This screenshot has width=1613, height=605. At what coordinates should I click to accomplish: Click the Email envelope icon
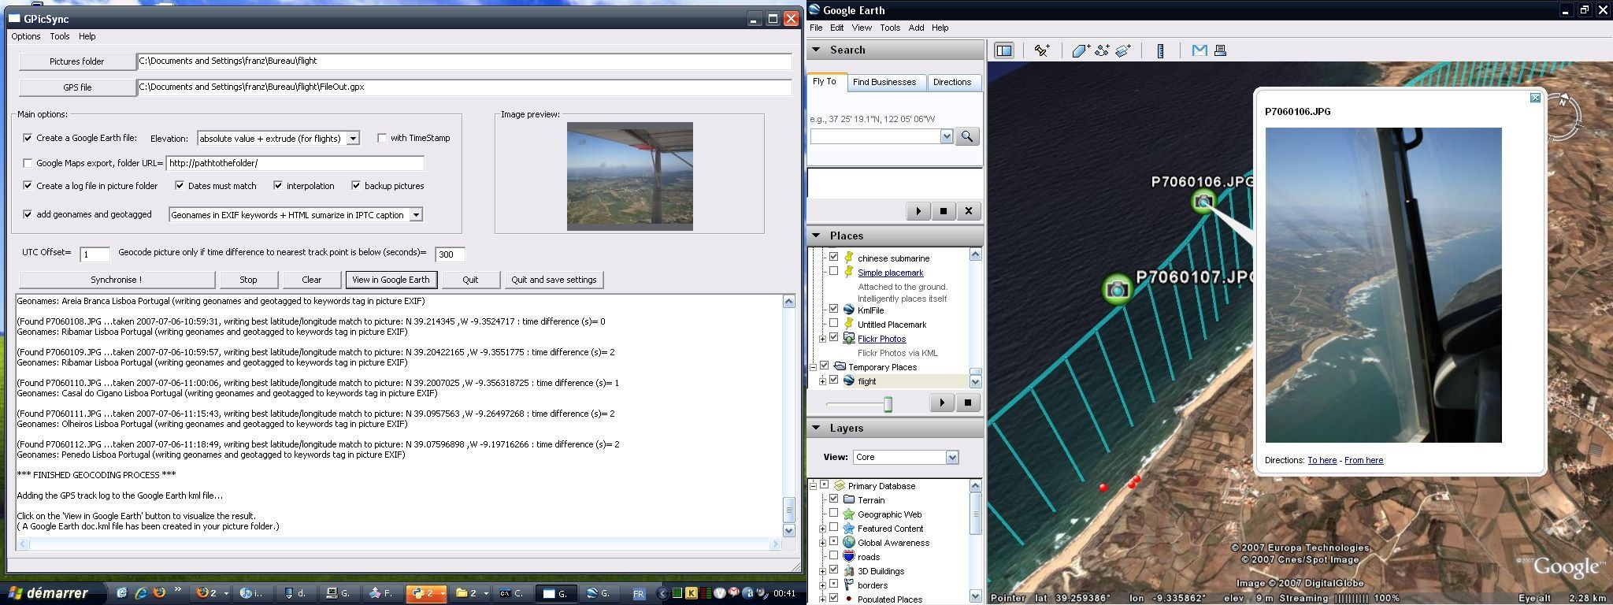coord(1199,50)
